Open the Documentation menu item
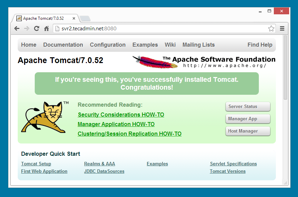 coord(63,45)
